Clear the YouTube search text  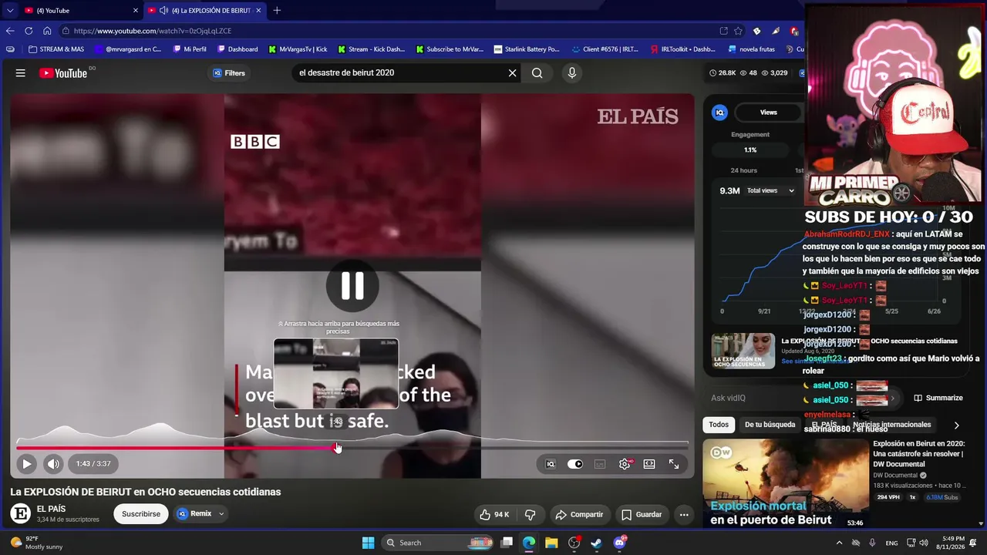point(512,73)
